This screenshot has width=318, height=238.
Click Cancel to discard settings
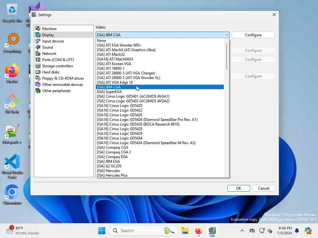[x=264, y=188]
